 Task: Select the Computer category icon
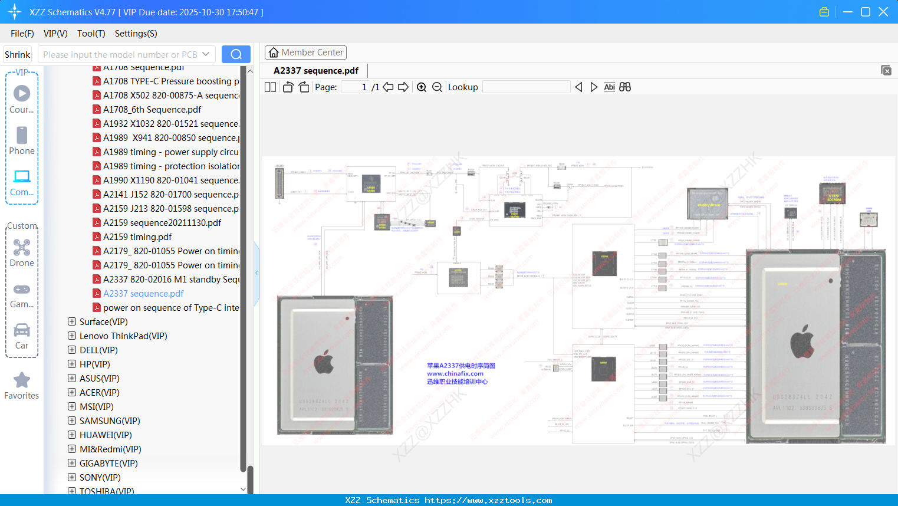[x=22, y=182]
